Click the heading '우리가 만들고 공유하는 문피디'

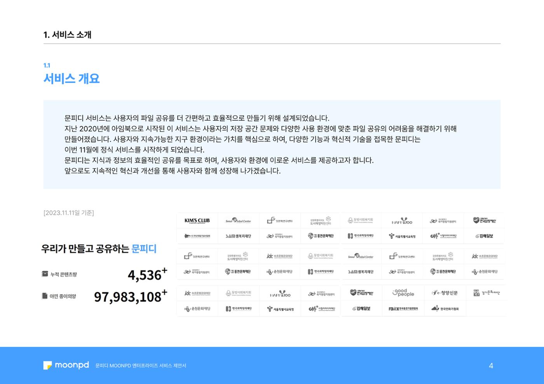99,249
